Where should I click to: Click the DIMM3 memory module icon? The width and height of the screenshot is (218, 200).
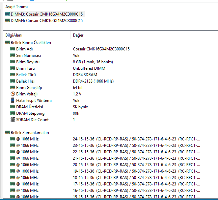(7, 14)
